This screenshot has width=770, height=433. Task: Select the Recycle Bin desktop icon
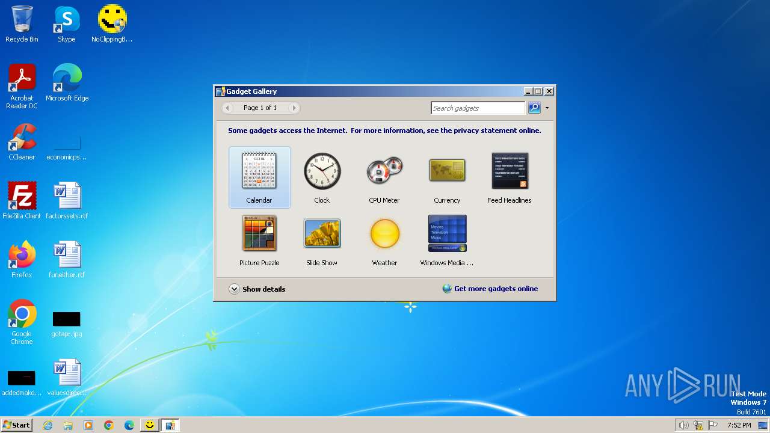[22, 24]
